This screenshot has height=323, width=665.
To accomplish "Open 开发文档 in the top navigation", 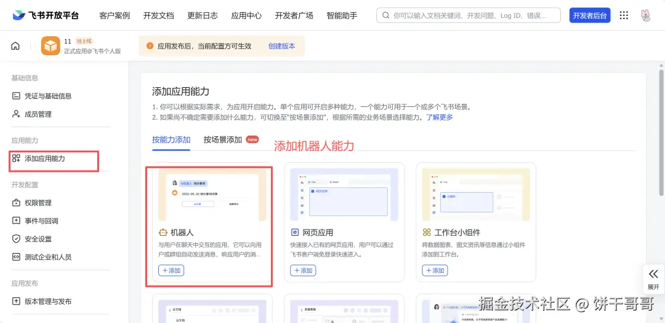I will (x=159, y=15).
